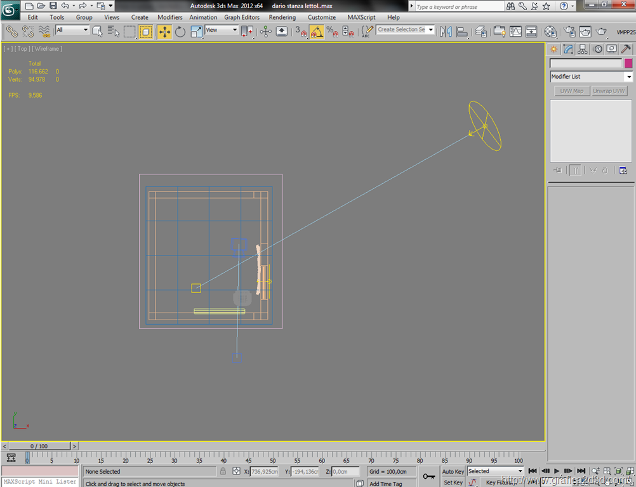Click the Select and Link tool

[x=12, y=32]
